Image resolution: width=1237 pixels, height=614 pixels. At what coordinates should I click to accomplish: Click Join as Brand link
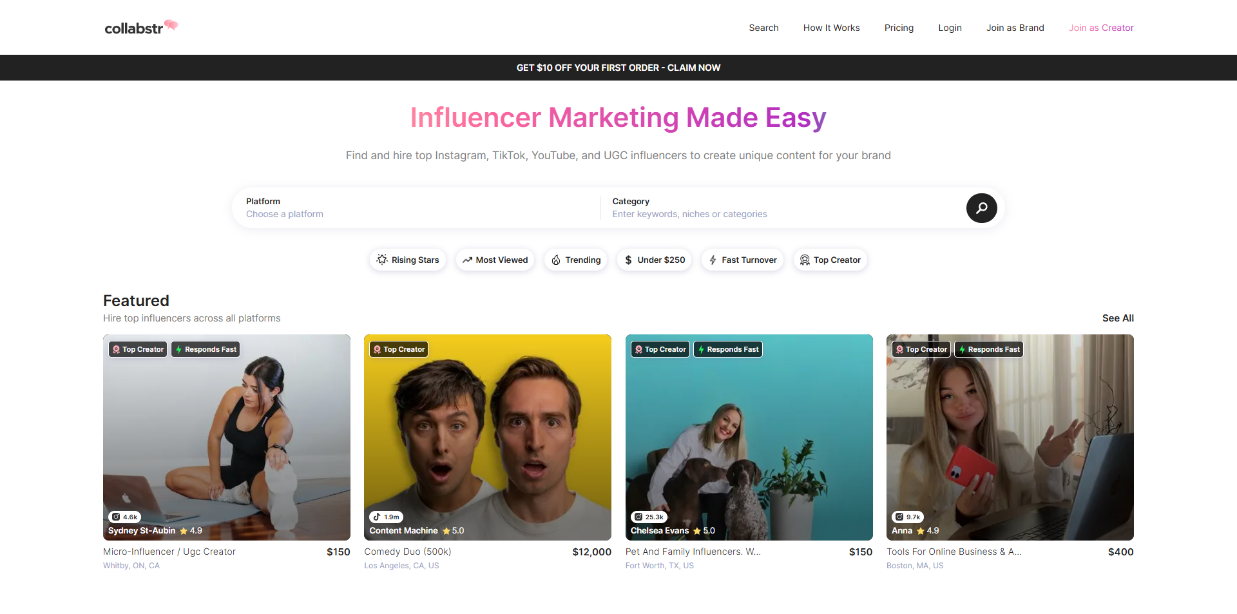click(1015, 28)
